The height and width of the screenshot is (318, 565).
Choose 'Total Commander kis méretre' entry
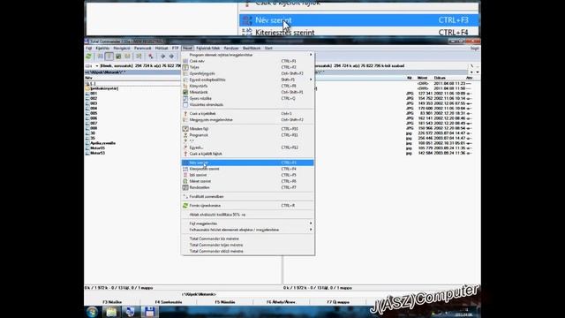tap(247, 238)
